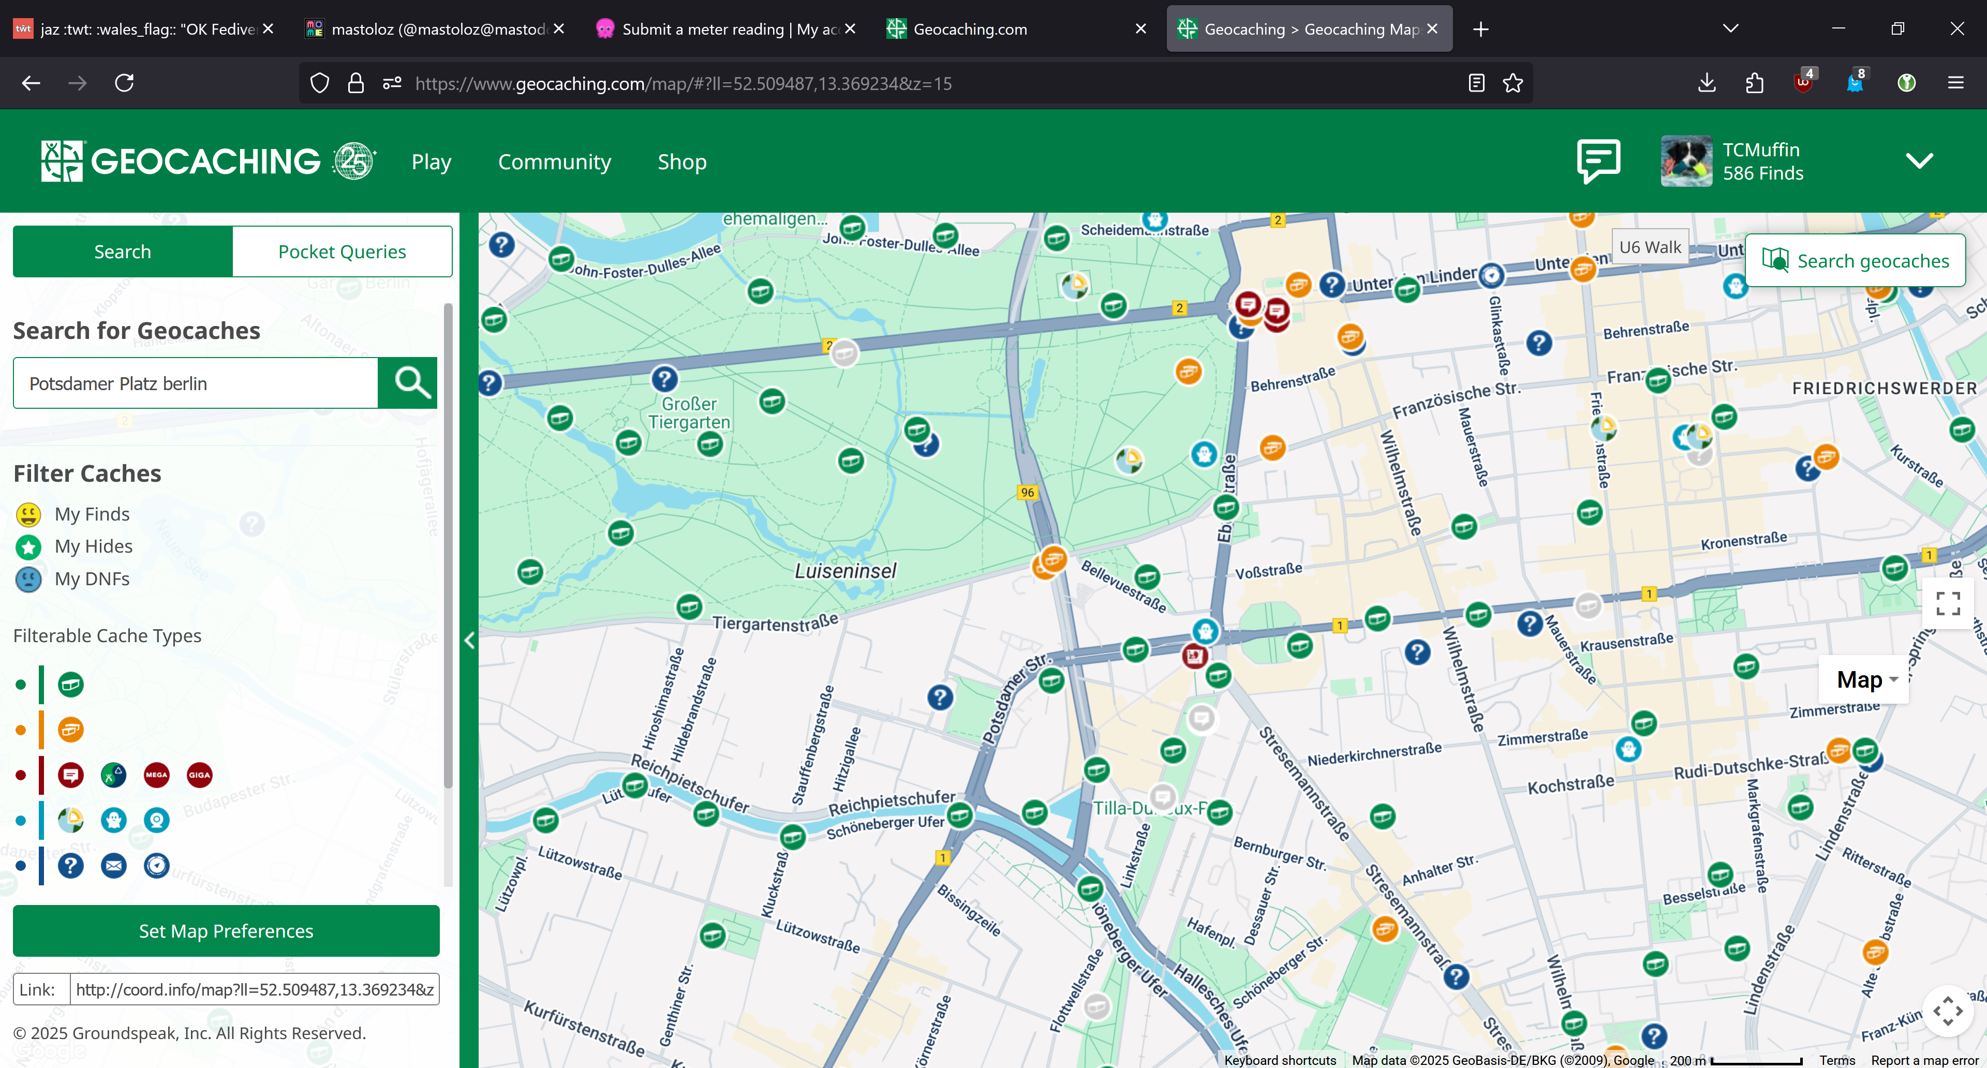Click the Potsdamer Platz berlin search field
The image size is (1987, 1068).
point(195,383)
